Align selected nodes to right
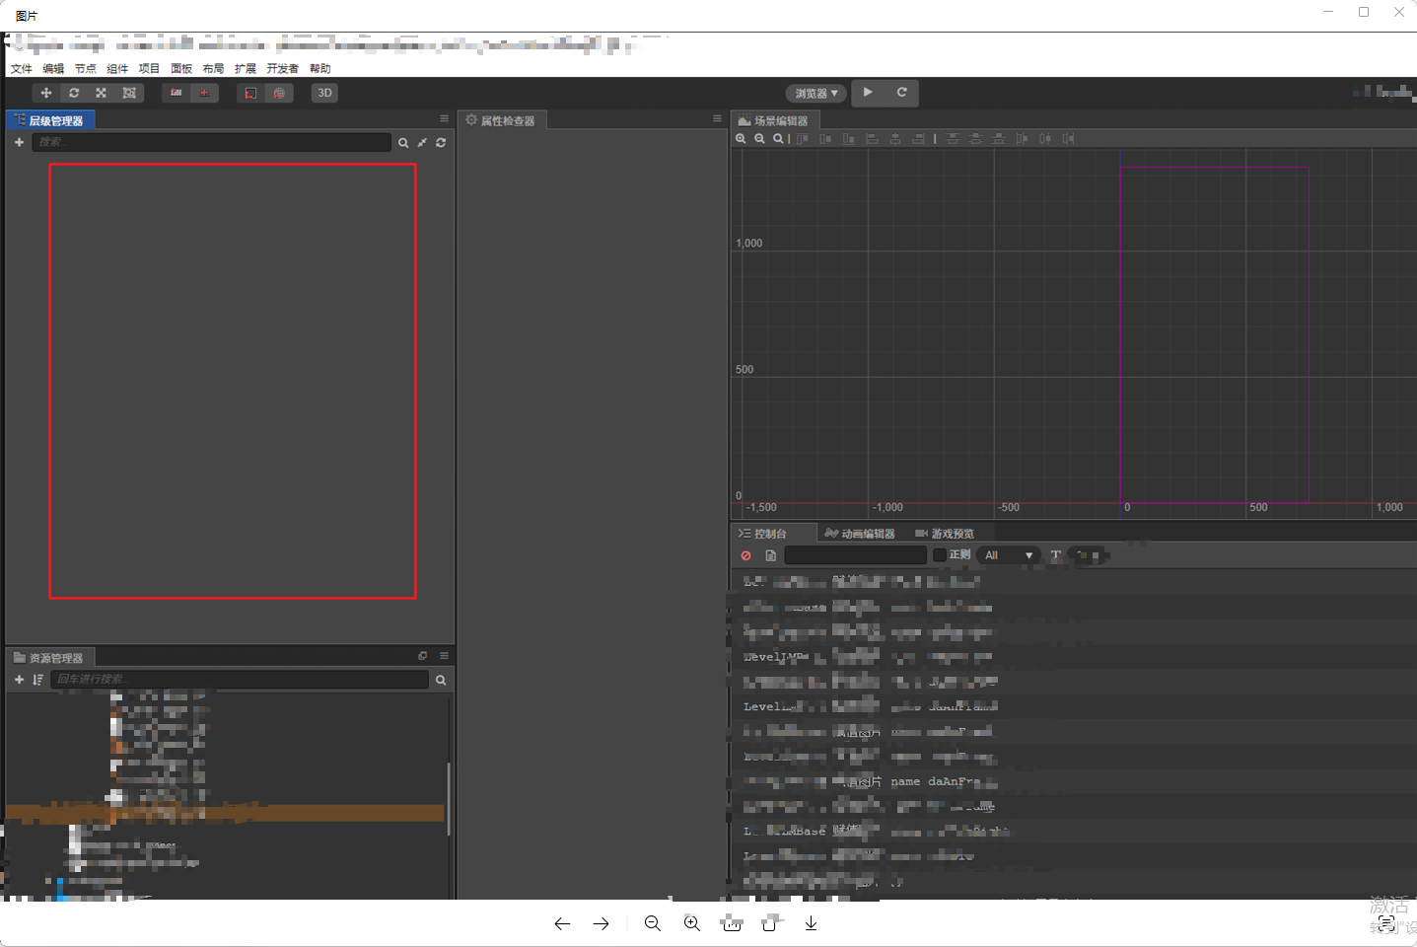The width and height of the screenshot is (1417, 947). tap(919, 139)
